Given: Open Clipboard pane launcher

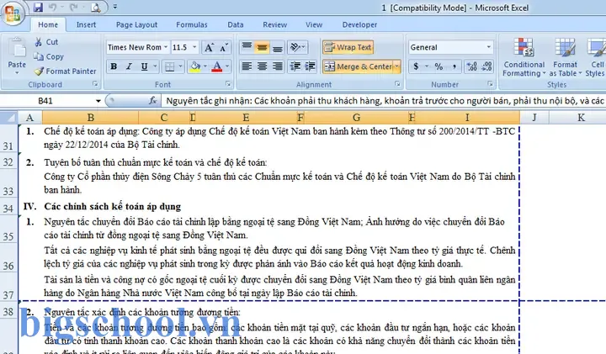Looking at the screenshot, I should tap(95, 84).
